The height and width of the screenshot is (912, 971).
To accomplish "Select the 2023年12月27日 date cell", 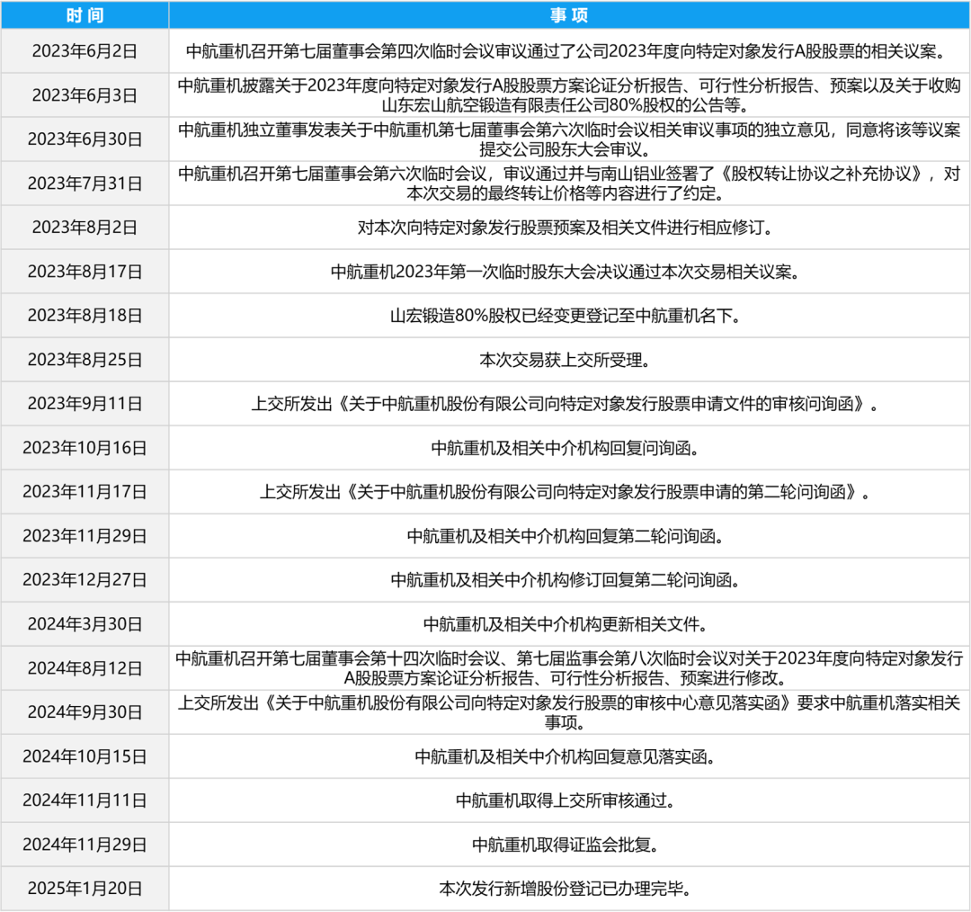I will click(x=85, y=579).
